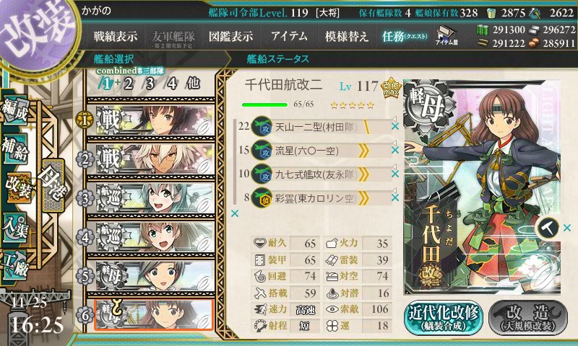Image resolution: width=578 pixels, height=346 pixels.
Task: Click the 天山一二型(村田隊) torpedo bomber icon
Action: coord(262,126)
